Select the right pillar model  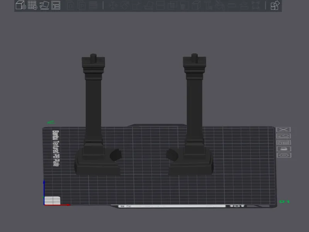195,111
